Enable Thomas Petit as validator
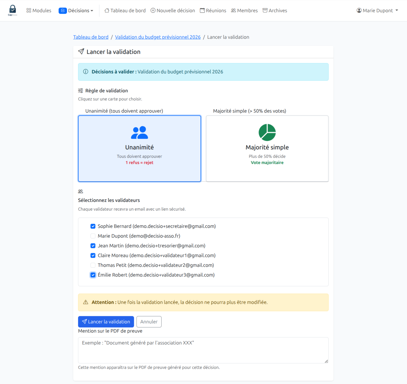The image size is (407, 384). point(93,265)
